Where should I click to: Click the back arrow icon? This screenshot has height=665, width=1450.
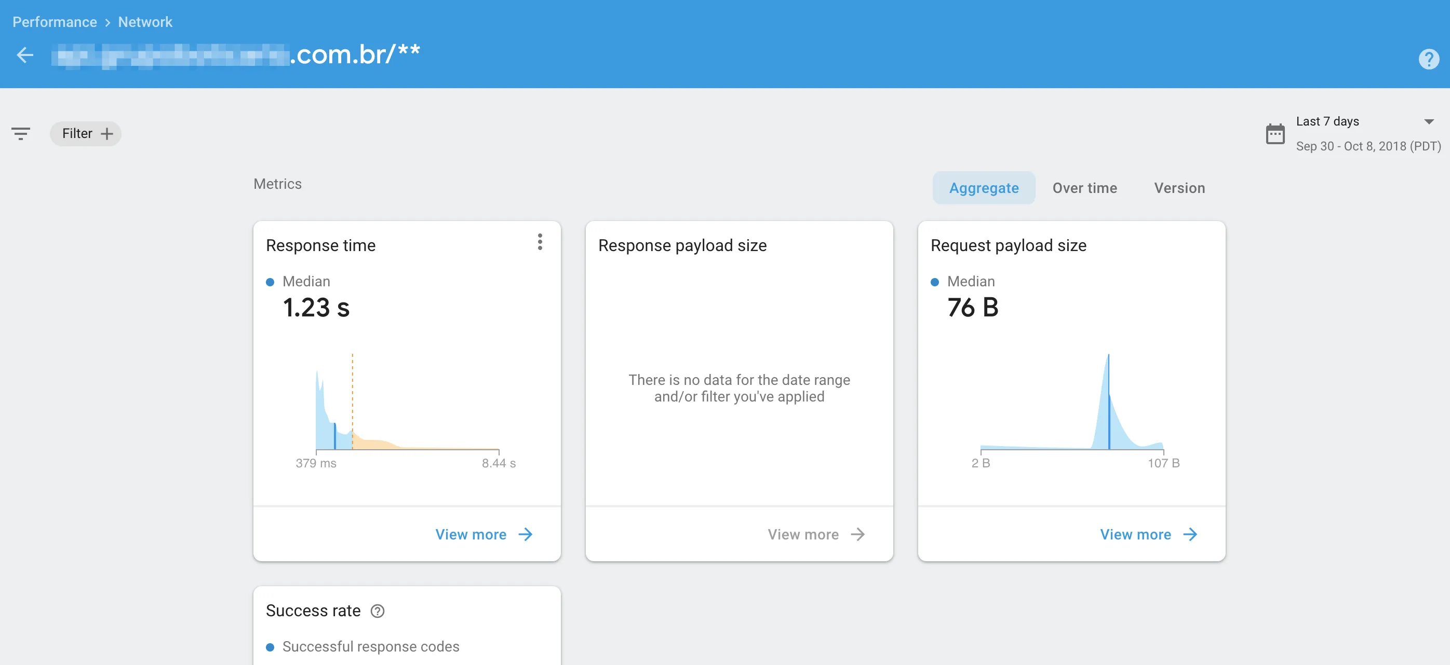point(25,55)
